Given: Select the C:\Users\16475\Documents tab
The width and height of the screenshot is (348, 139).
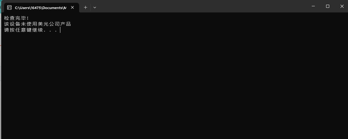Looking at the screenshot, I should point(42,7).
